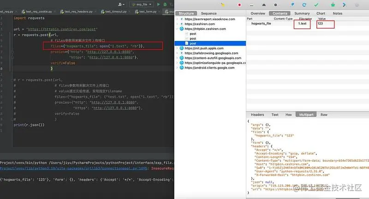This screenshot has height=199, width=369.
Task: Click the print(r.json()) code line
Action: [x=29, y=125]
